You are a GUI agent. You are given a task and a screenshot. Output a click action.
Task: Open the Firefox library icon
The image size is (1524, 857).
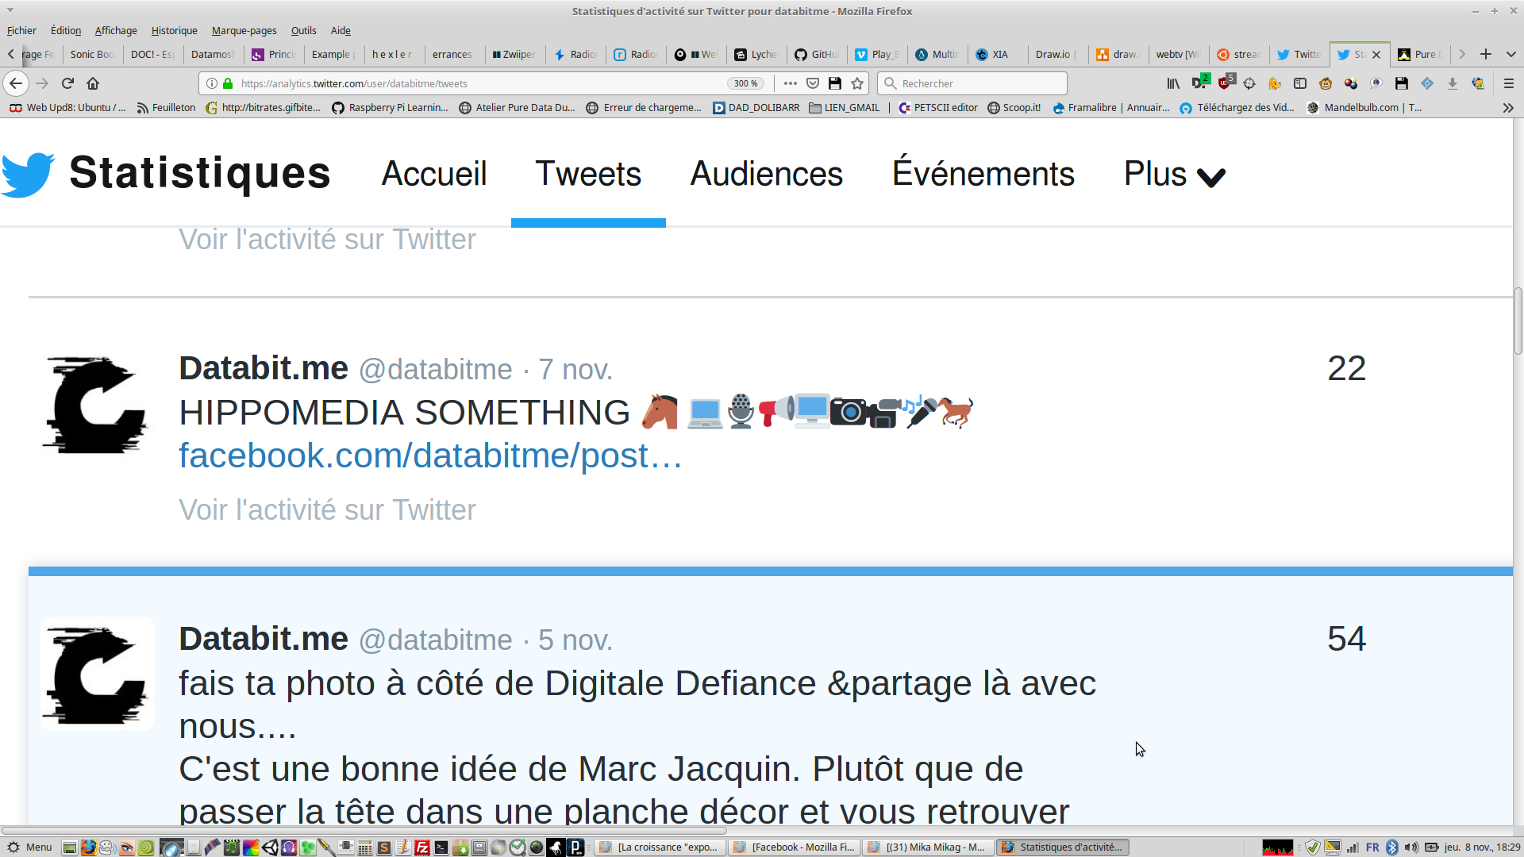click(1173, 83)
